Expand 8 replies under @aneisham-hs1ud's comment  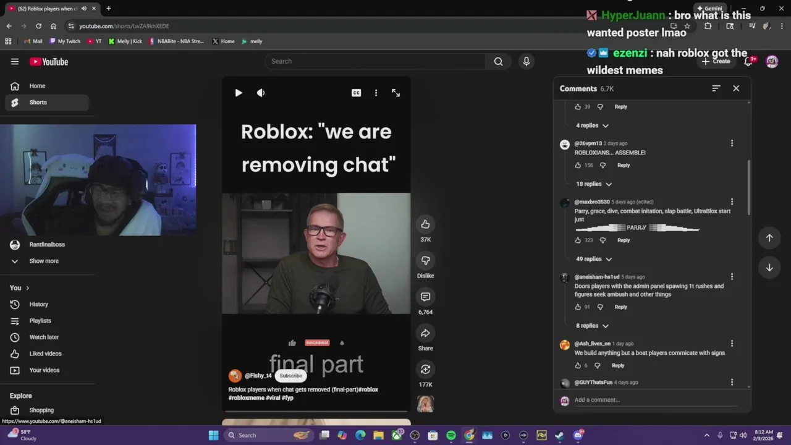(x=592, y=326)
